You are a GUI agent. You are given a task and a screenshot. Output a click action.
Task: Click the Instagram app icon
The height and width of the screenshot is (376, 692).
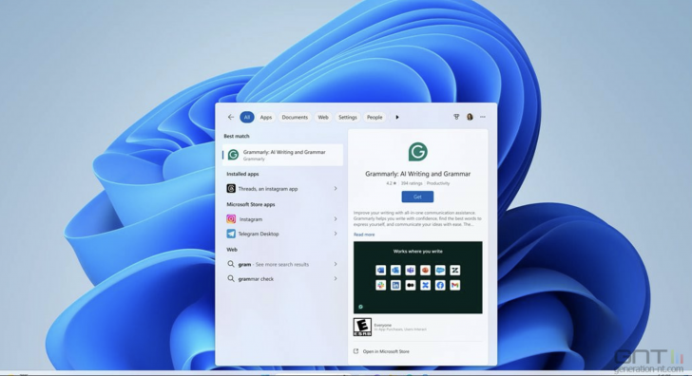(x=231, y=219)
